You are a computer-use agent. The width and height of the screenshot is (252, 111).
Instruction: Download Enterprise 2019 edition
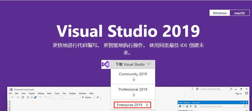pos(133,105)
